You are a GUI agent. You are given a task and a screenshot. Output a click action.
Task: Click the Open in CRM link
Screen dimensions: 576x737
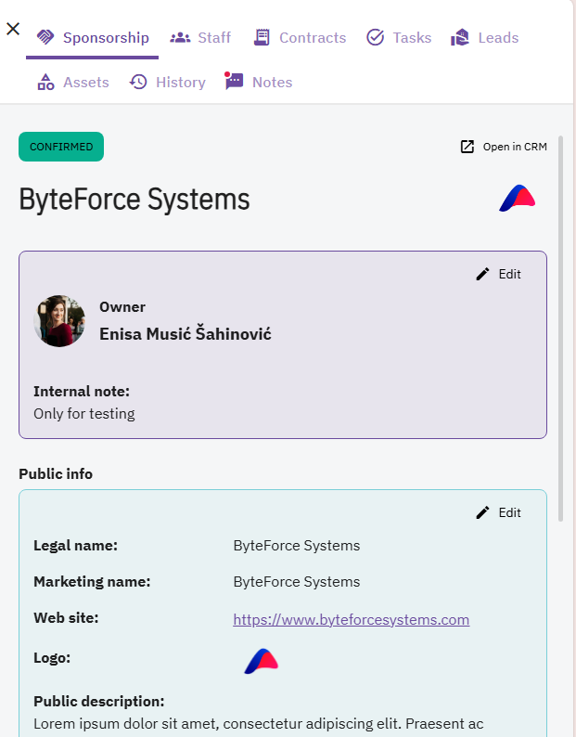[x=504, y=147]
